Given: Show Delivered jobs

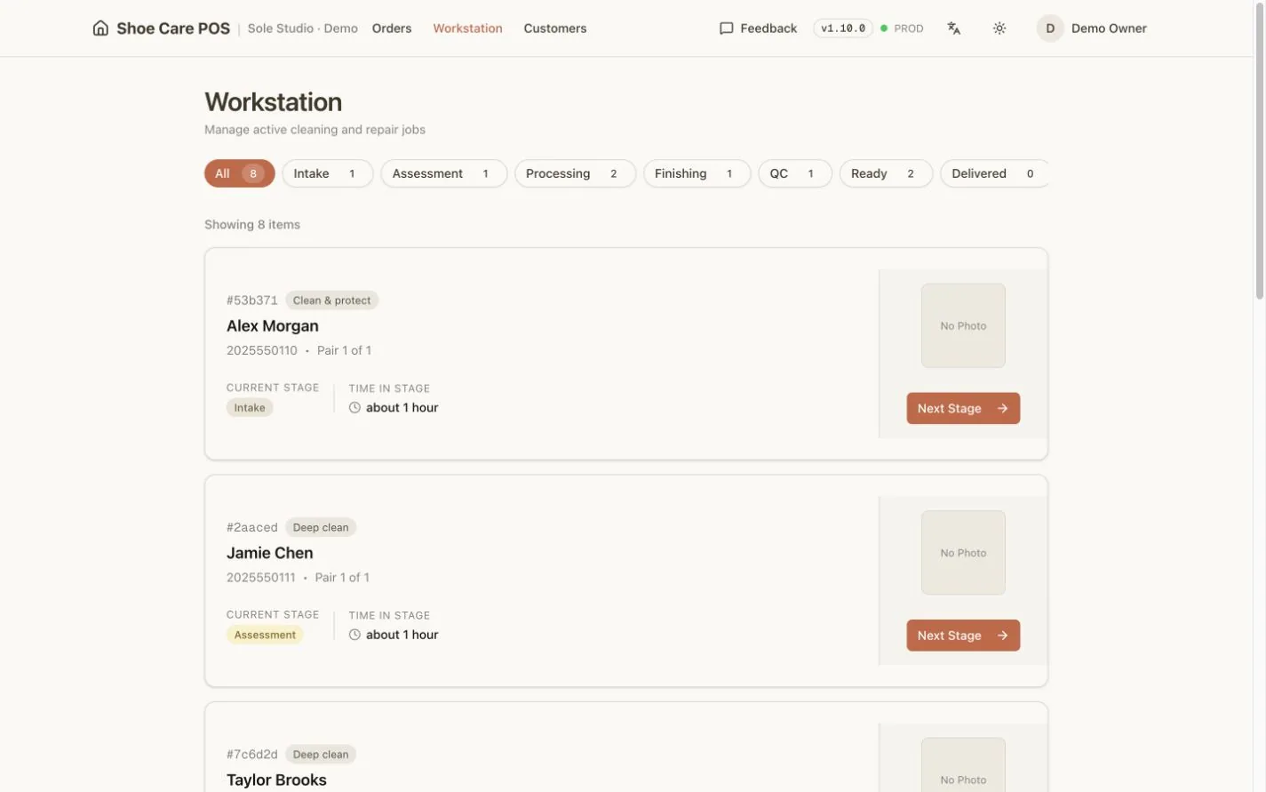Looking at the screenshot, I should point(994,173).
